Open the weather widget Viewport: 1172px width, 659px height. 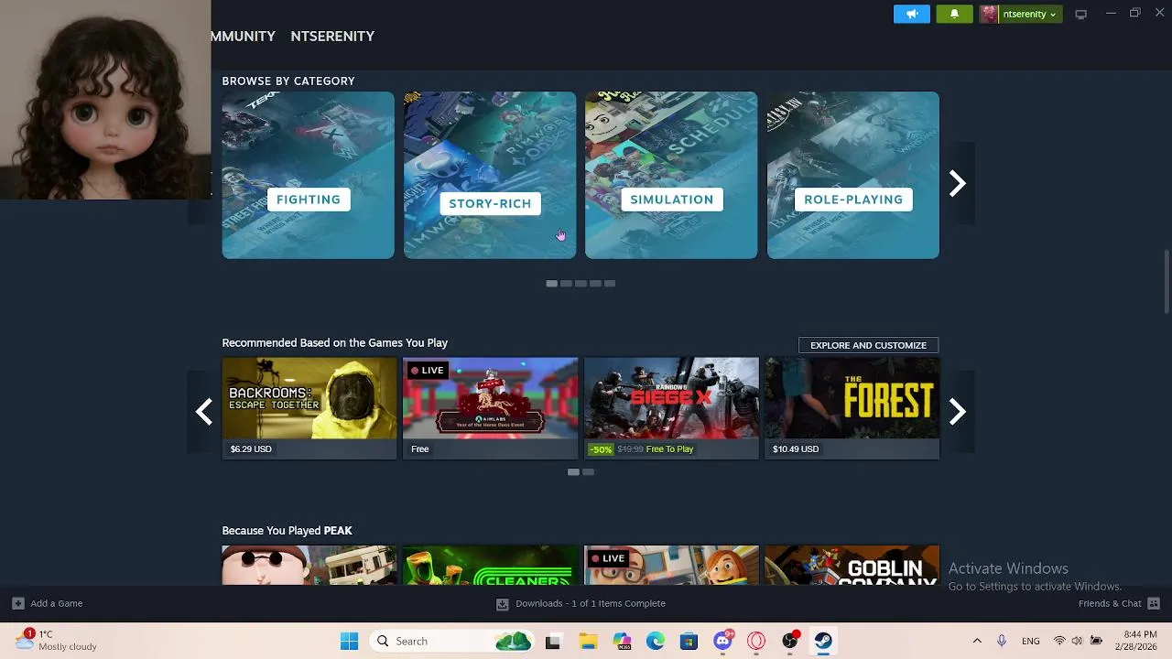coord(57,640)
